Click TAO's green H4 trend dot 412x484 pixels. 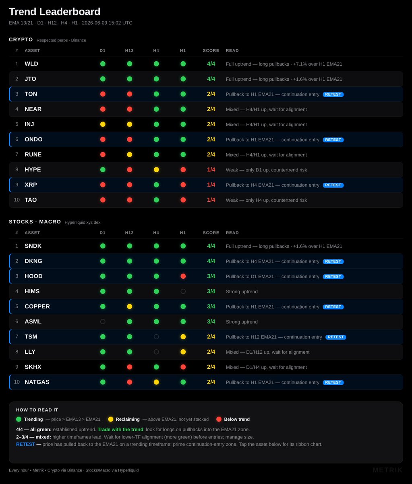pos(156,200)
